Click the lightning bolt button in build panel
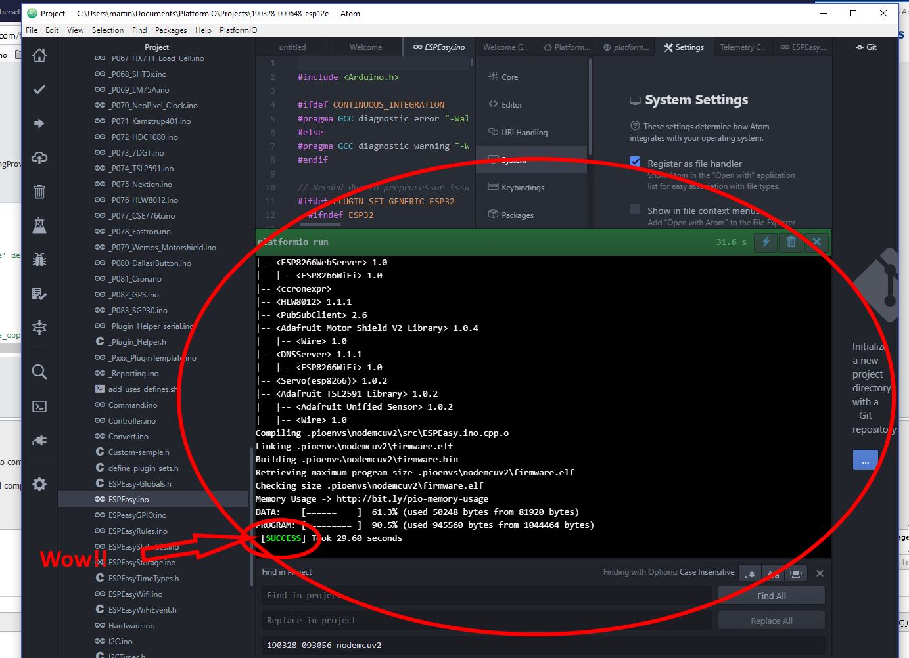The width and height of the screenshot is (909, 658). point(766,242)
